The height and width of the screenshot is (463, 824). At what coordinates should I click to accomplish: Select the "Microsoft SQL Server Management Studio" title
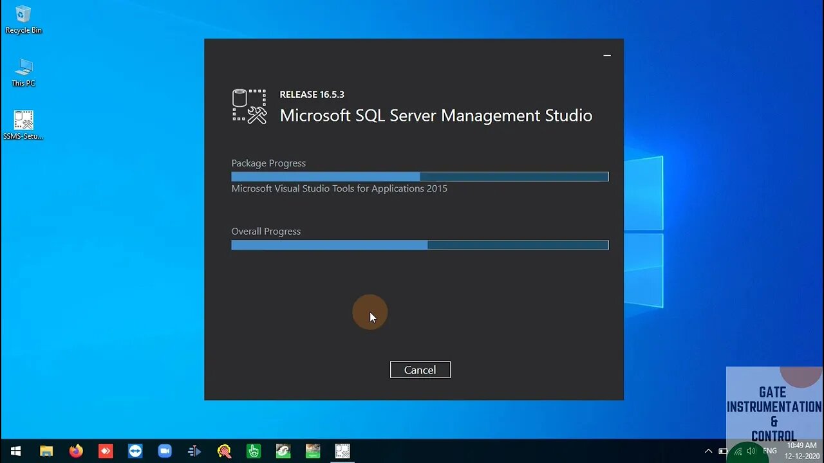click(x=436, y=115)
